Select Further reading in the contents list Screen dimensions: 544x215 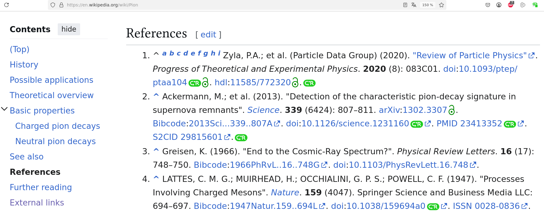coord(41,187)
